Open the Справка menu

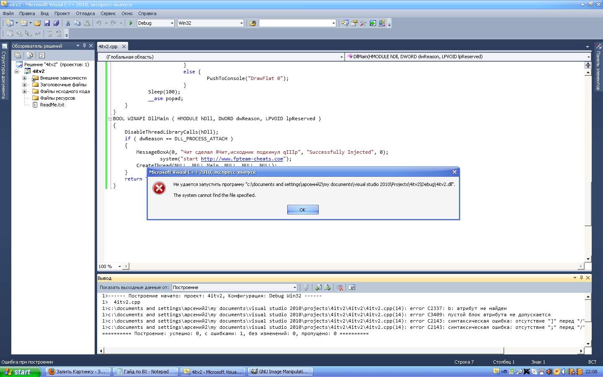click(147, 13)
